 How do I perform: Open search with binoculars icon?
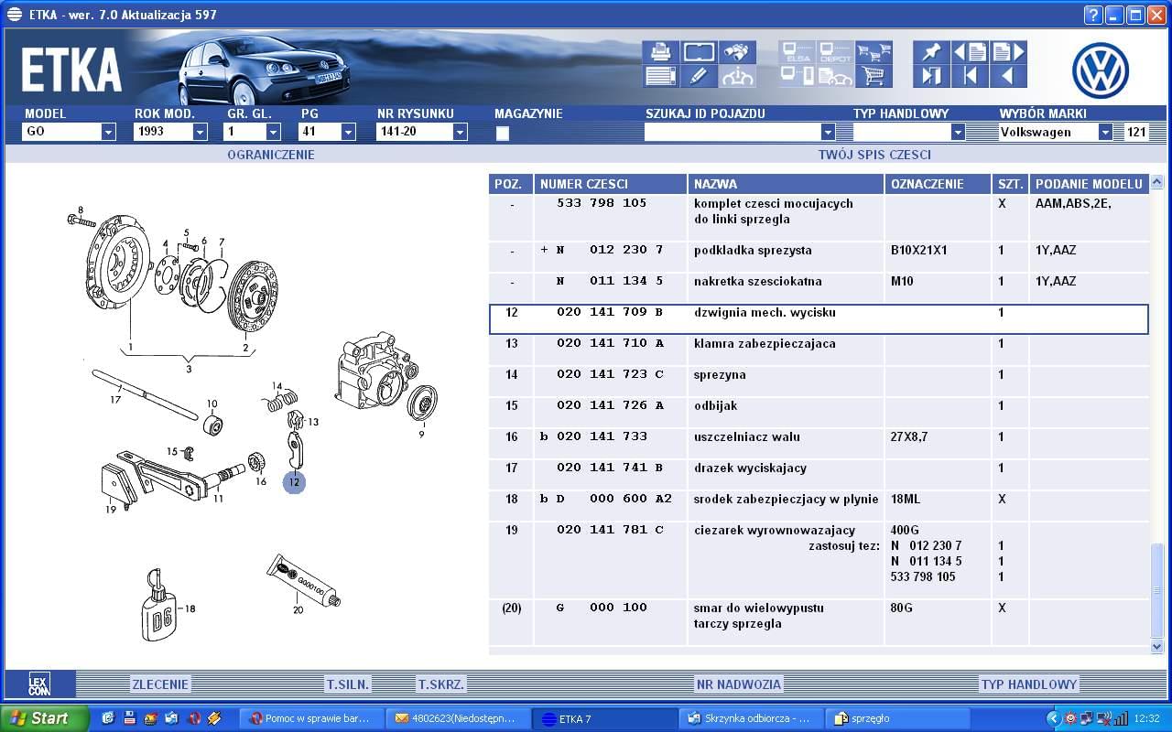point(737,52)
